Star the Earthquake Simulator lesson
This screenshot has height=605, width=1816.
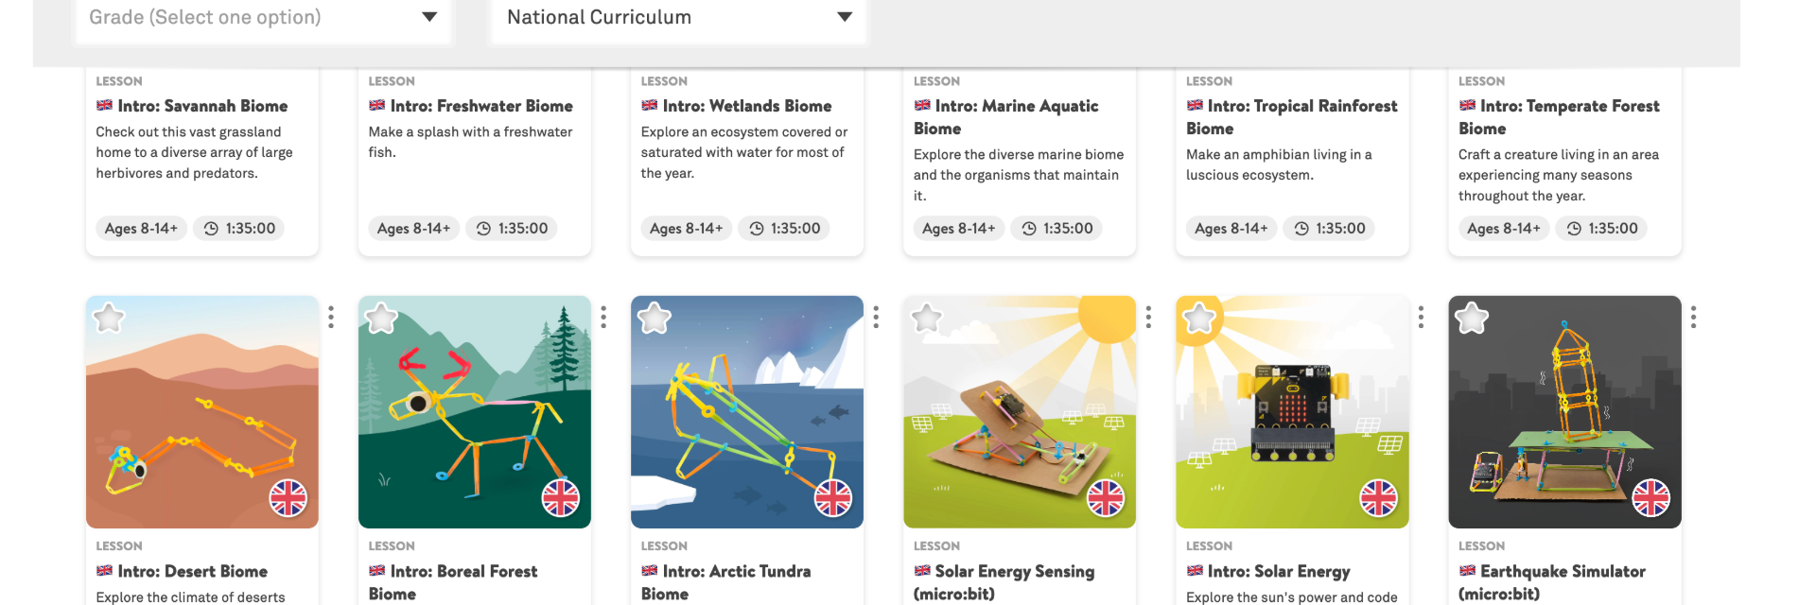coord(1472,319)
